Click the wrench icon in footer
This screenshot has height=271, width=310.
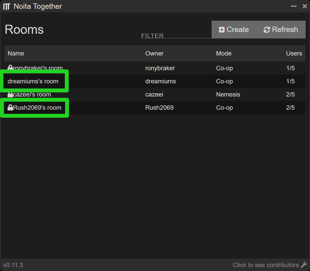(x=304, y=265)
